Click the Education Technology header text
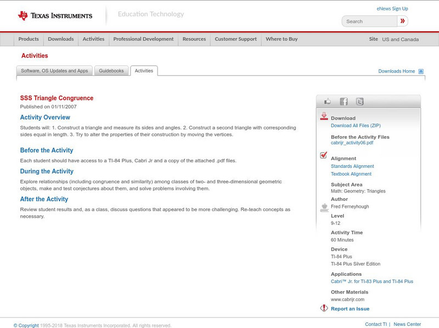Image resolution: width=439 pixels, height=328 pixels. point(151,14)
